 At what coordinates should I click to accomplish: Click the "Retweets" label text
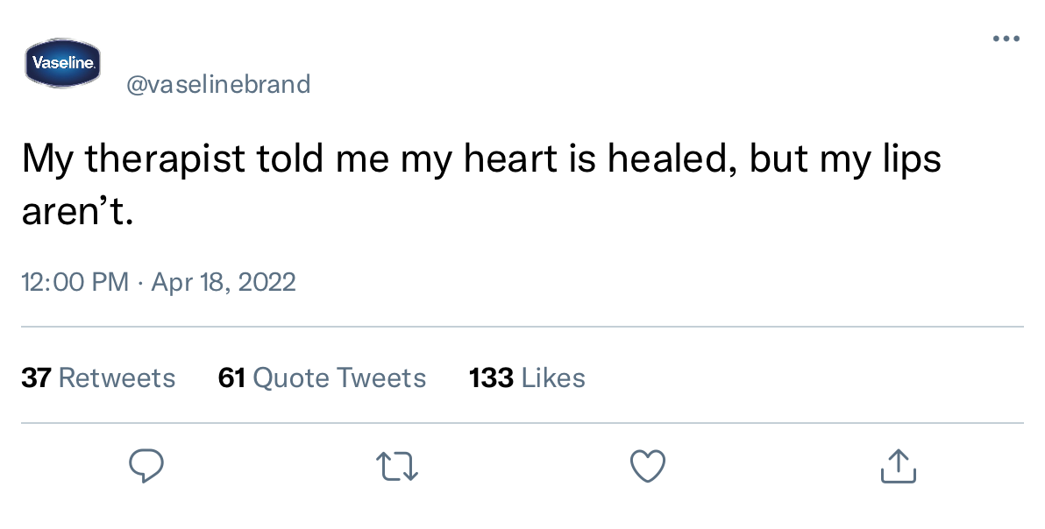tap(117, 378)
